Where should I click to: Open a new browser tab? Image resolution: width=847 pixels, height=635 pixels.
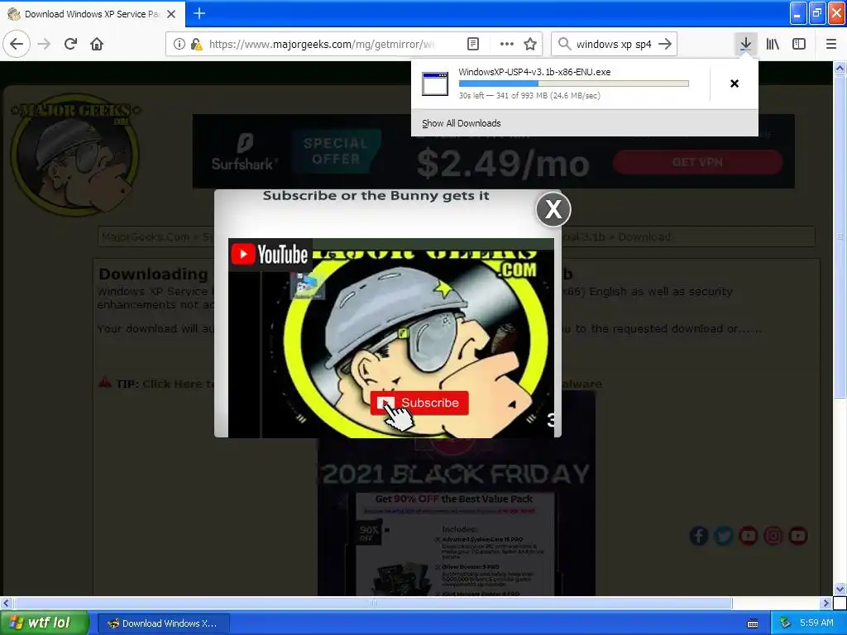[x=199, y=13]
